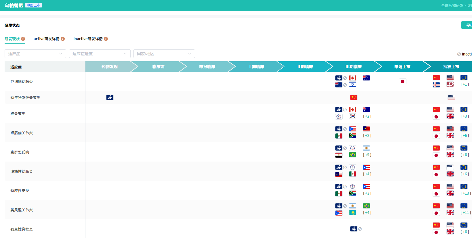Click Japan flag in 巨细胞动脉炎 申请上市 column
The height and width of the screenshot is (238, 472).
pyautogui.click(x=402, y=82)
